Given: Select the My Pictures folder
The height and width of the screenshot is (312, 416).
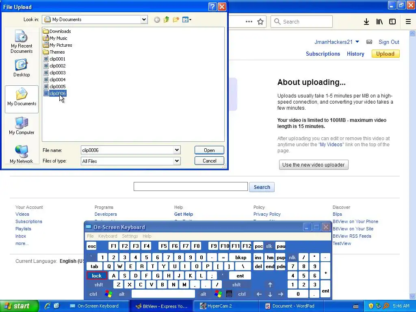Looking at the screenshot, I should pyautogui.click(x=58, y=45).
